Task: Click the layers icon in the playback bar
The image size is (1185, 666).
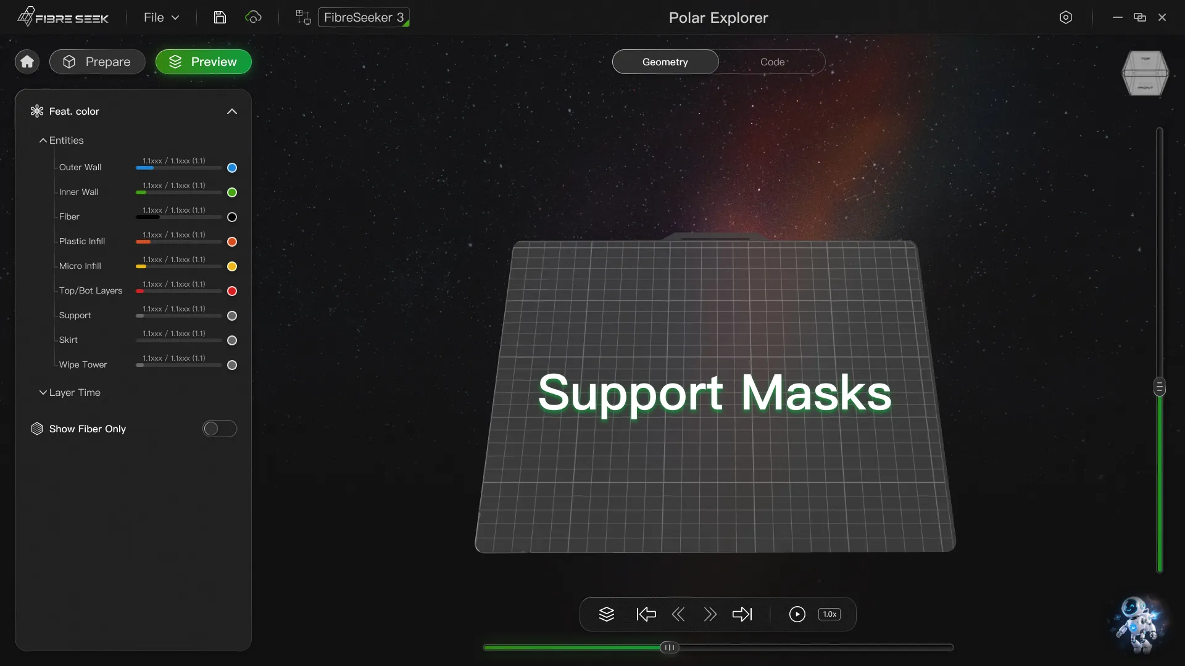Action: (x=607, y=614)
